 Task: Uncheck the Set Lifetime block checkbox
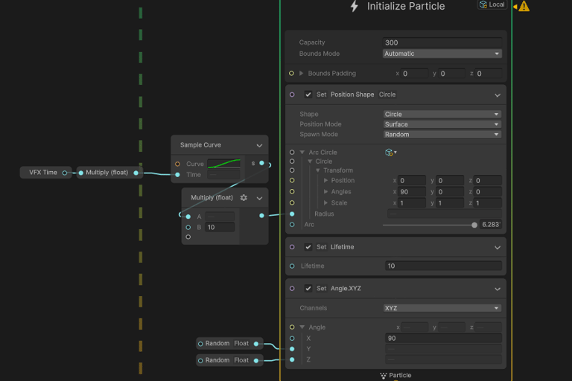(x=308, y=247)
